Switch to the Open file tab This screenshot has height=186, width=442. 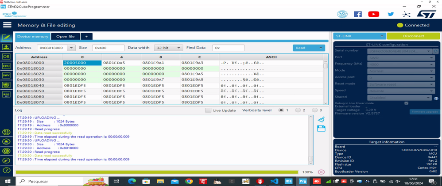click(x=66, y=36)
